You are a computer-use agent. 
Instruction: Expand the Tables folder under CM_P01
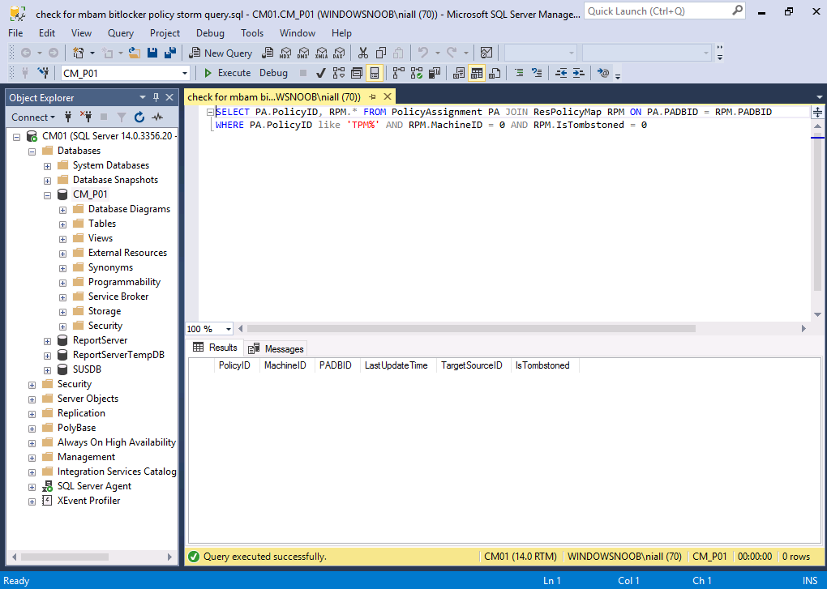tap(62, 224)
